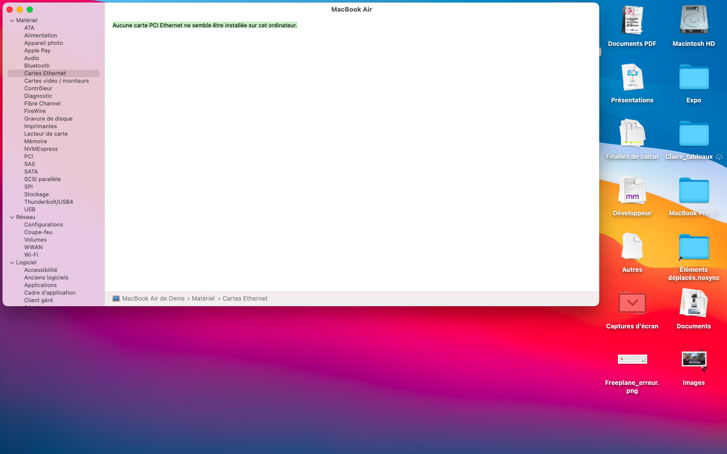Open the Autres stack on desktop
Screen dimensions: 727x454
(x=632, y=247)
